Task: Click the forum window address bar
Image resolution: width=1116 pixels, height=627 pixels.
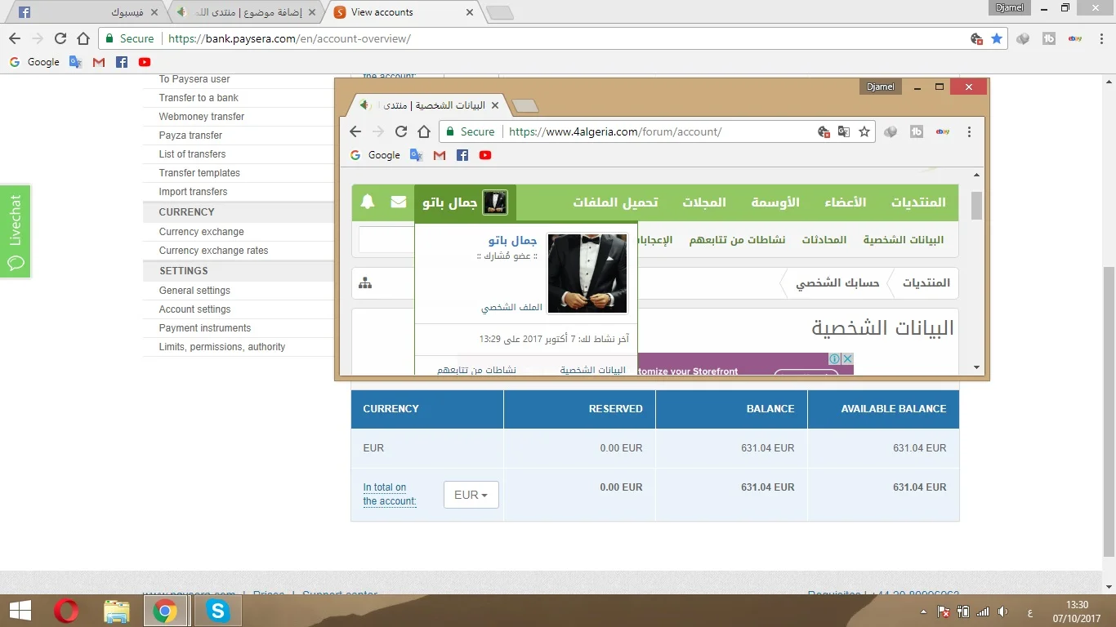Action: tap(654, 131)
